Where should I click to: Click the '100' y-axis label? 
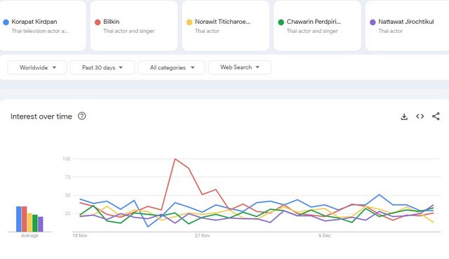pyautogui.click(x=66, y=159)
